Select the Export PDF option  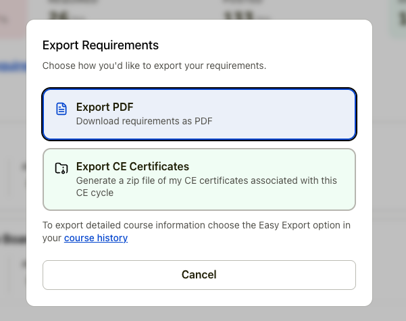pyautogui.click(x=199, y=114)
